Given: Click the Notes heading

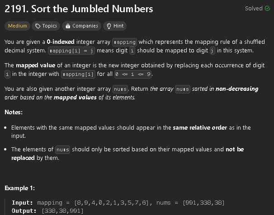Looking at the screenshot, I should (x=14, y=112).
